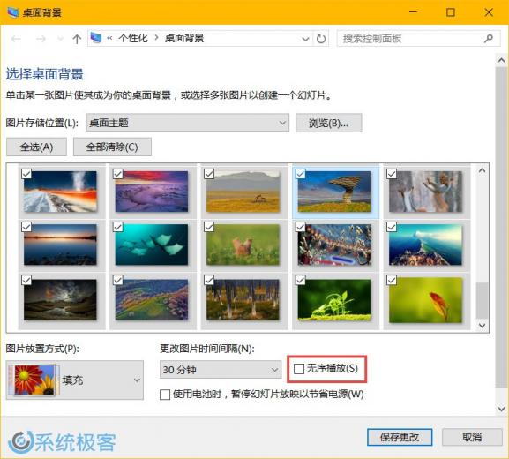Click the 保存更改 button
This screenshot has width=509, height=459.
click(400, 437)
